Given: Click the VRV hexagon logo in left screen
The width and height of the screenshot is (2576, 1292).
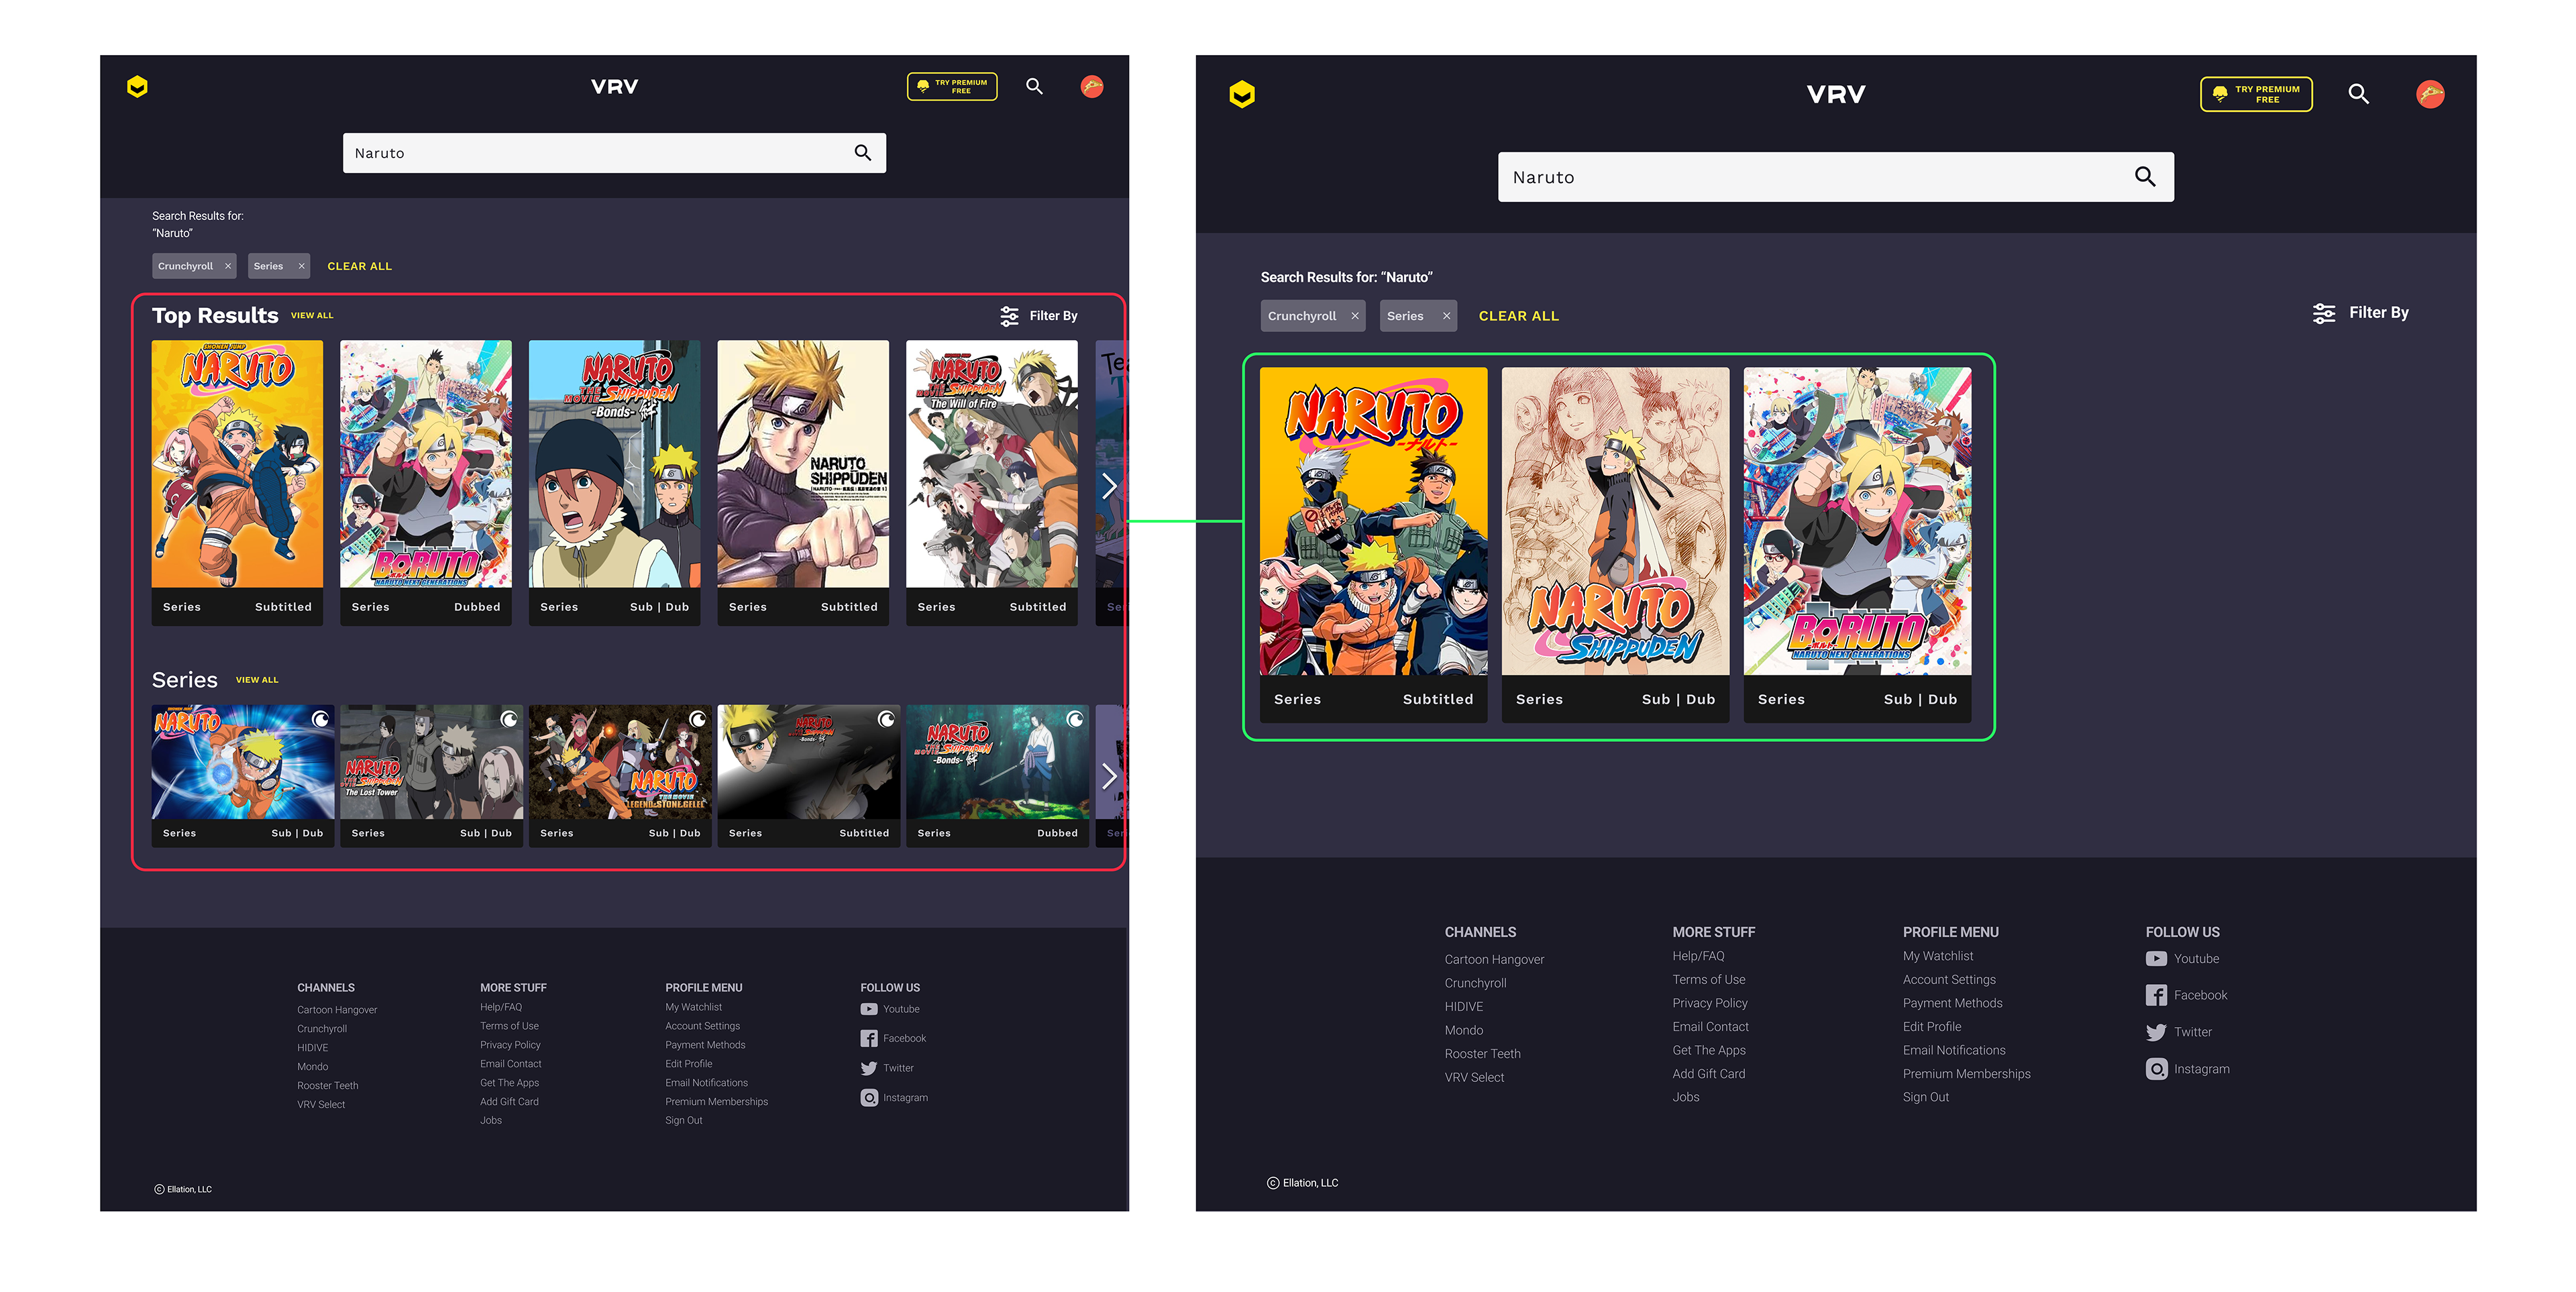Looking at the screenshot, I should coord(138,87).
